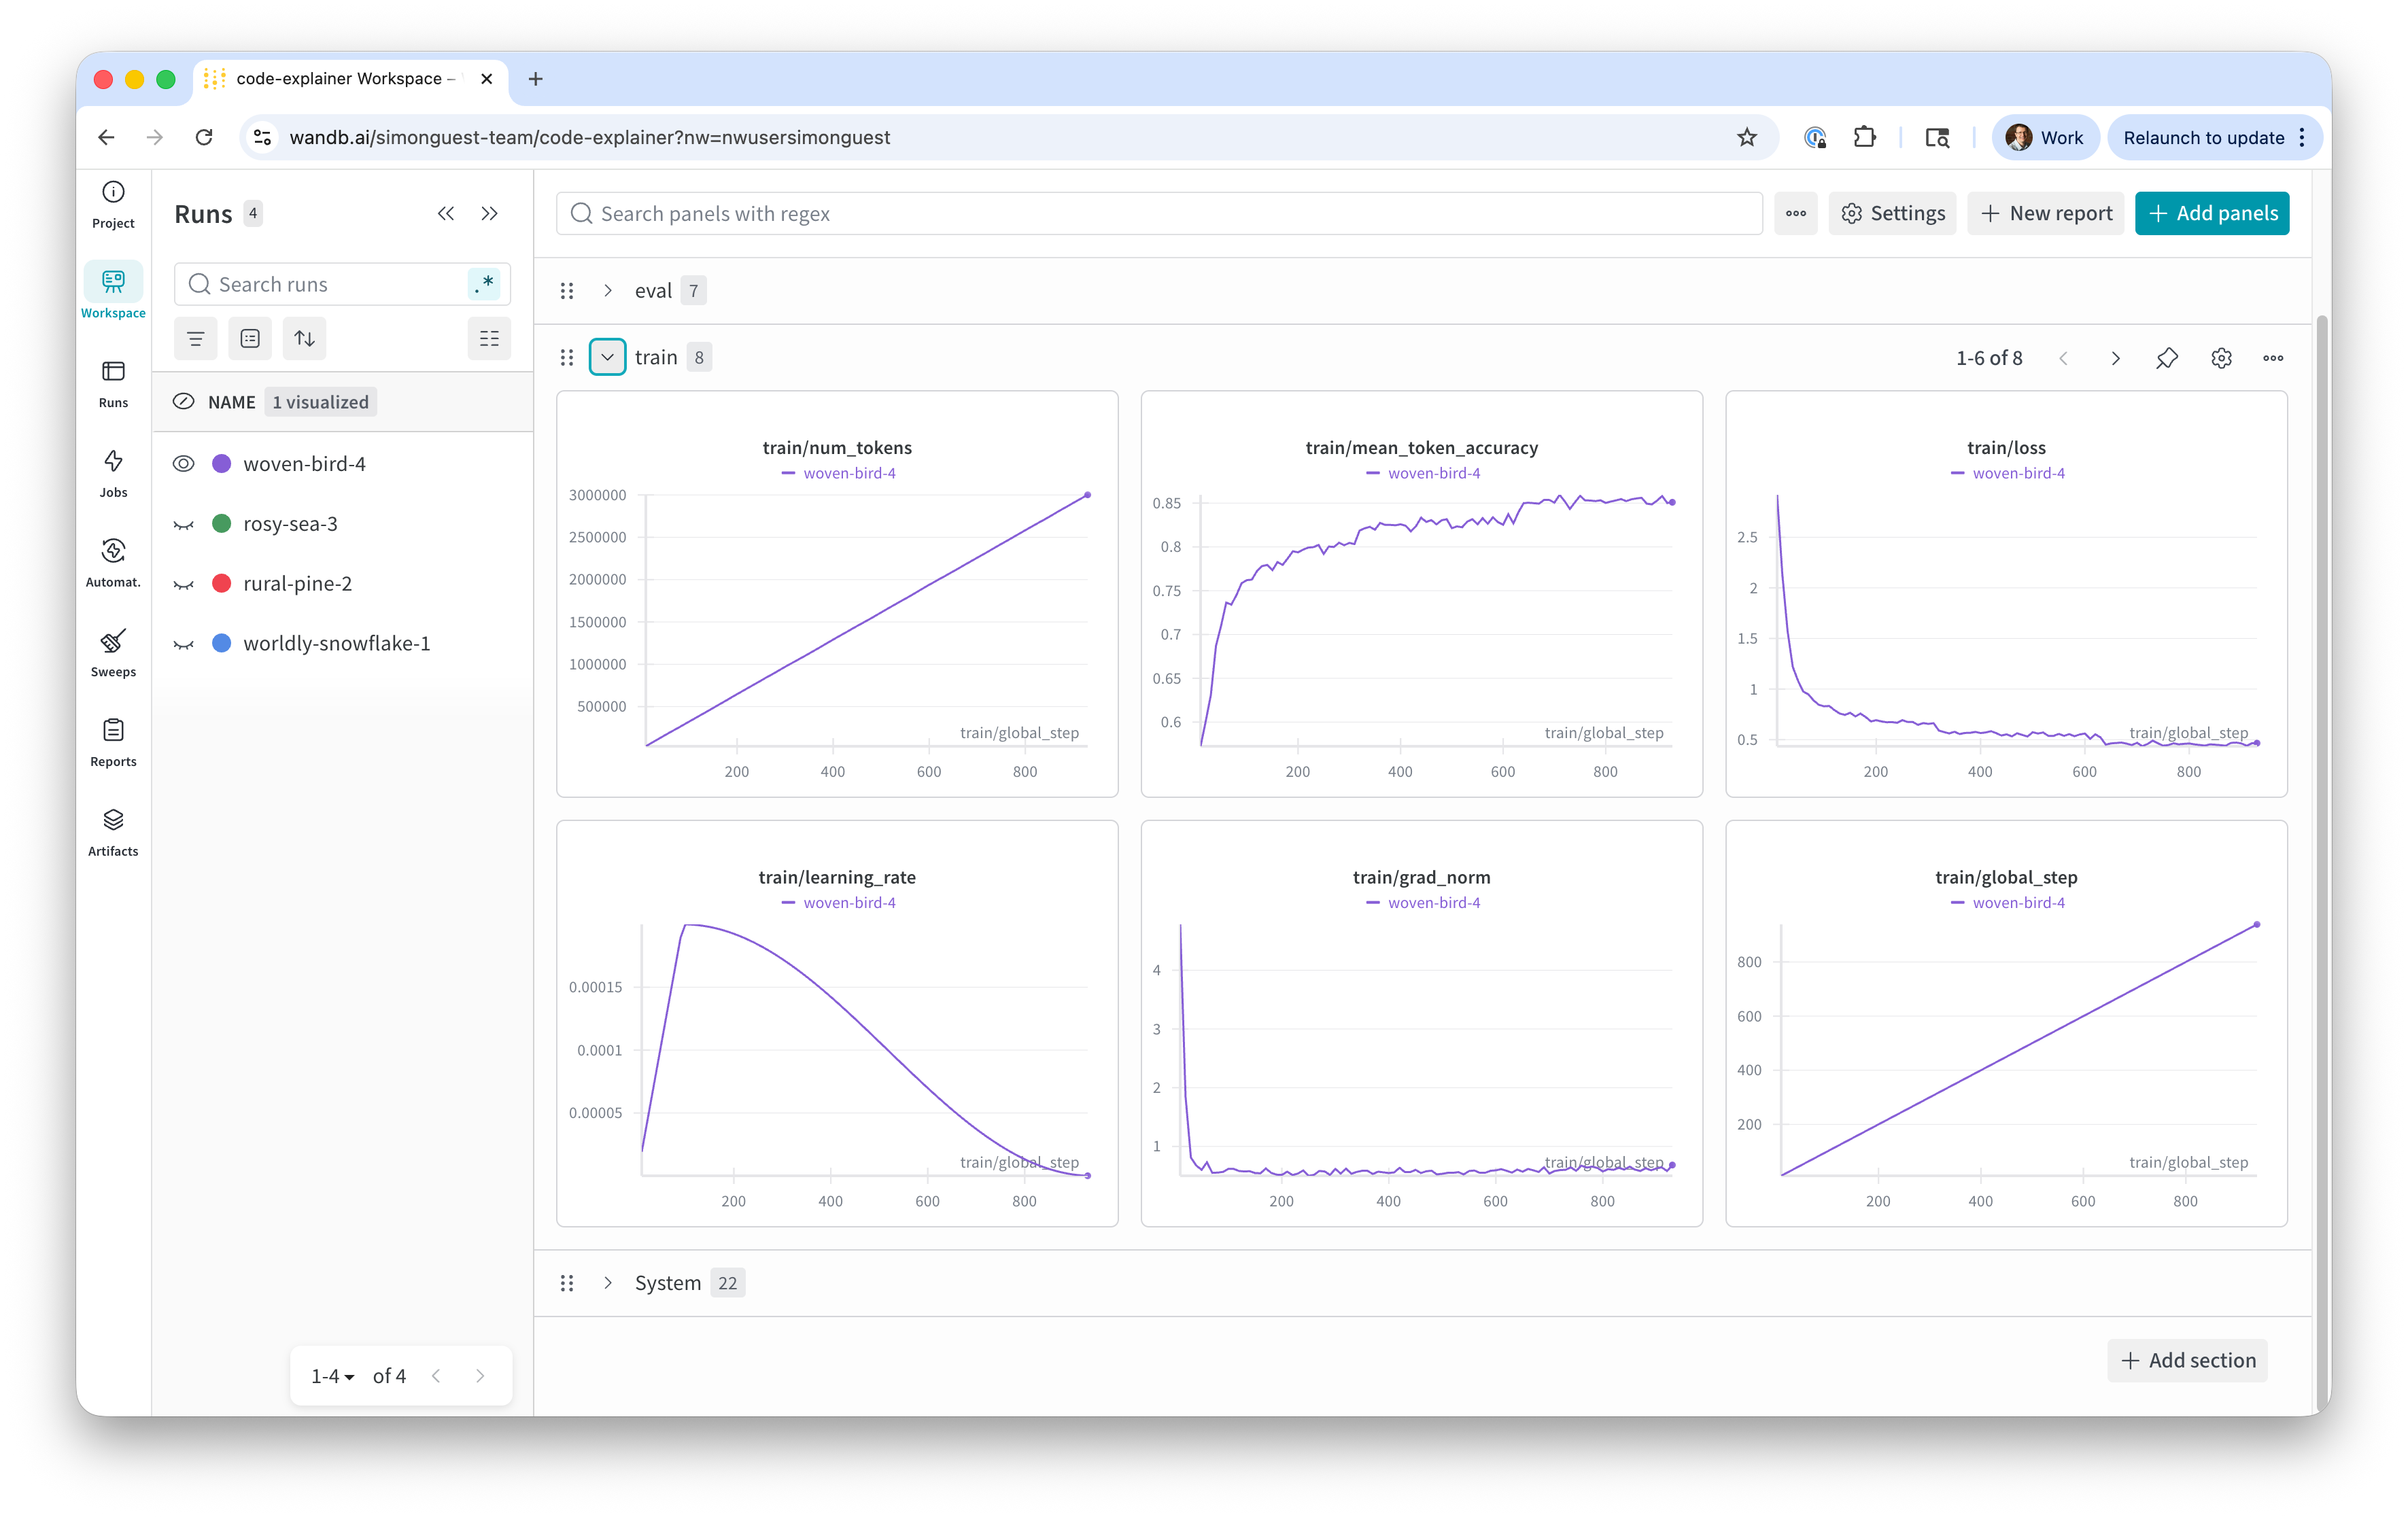2408x1517 pixels.
Task: Switch to the Runs sidebar tab
Action: [x=113, y=383]
